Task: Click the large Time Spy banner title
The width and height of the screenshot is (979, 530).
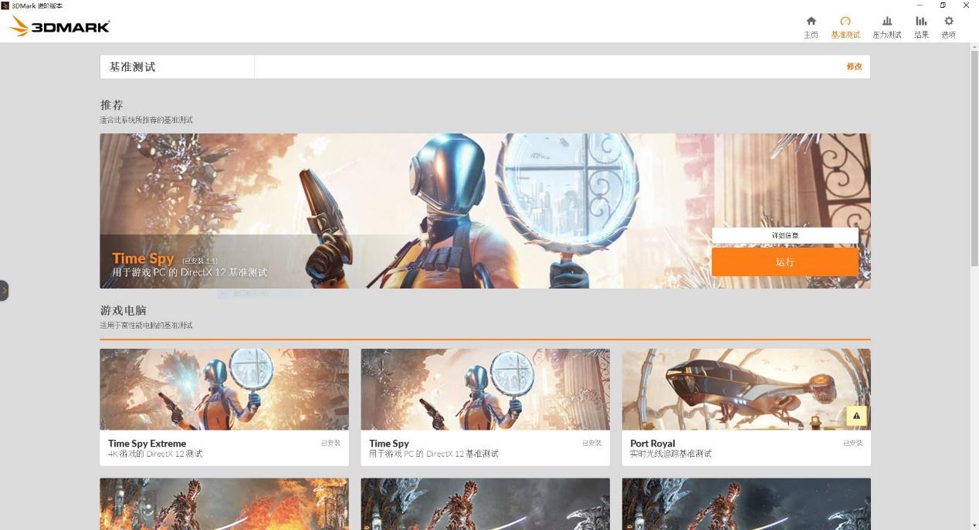Action: pyautogui.click(x=144, y=258)
